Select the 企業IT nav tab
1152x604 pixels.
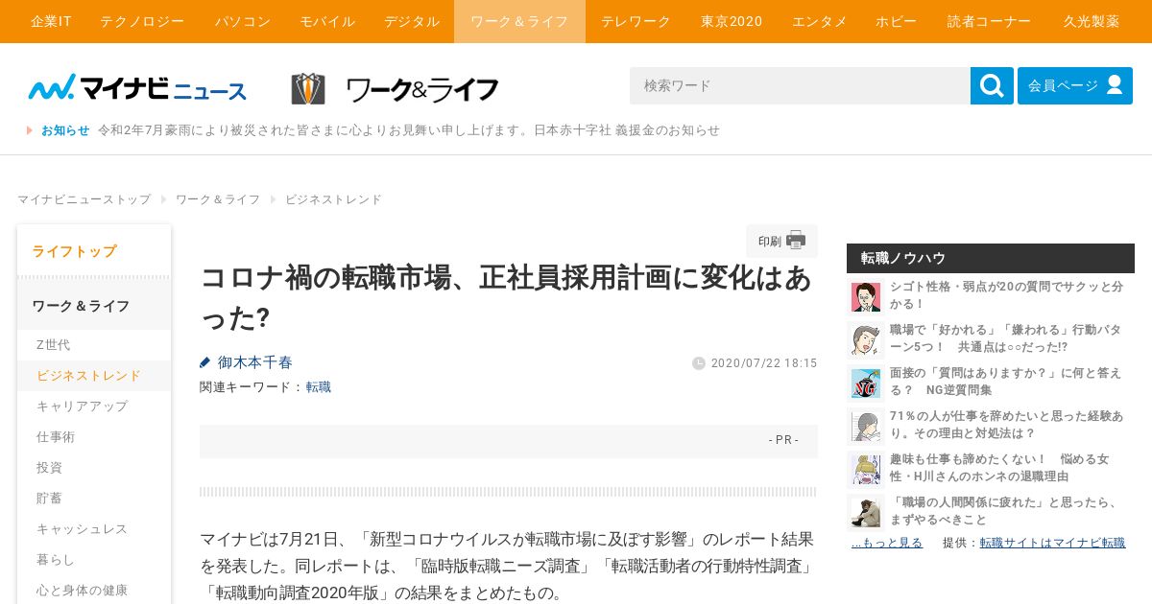click(51, 21)
